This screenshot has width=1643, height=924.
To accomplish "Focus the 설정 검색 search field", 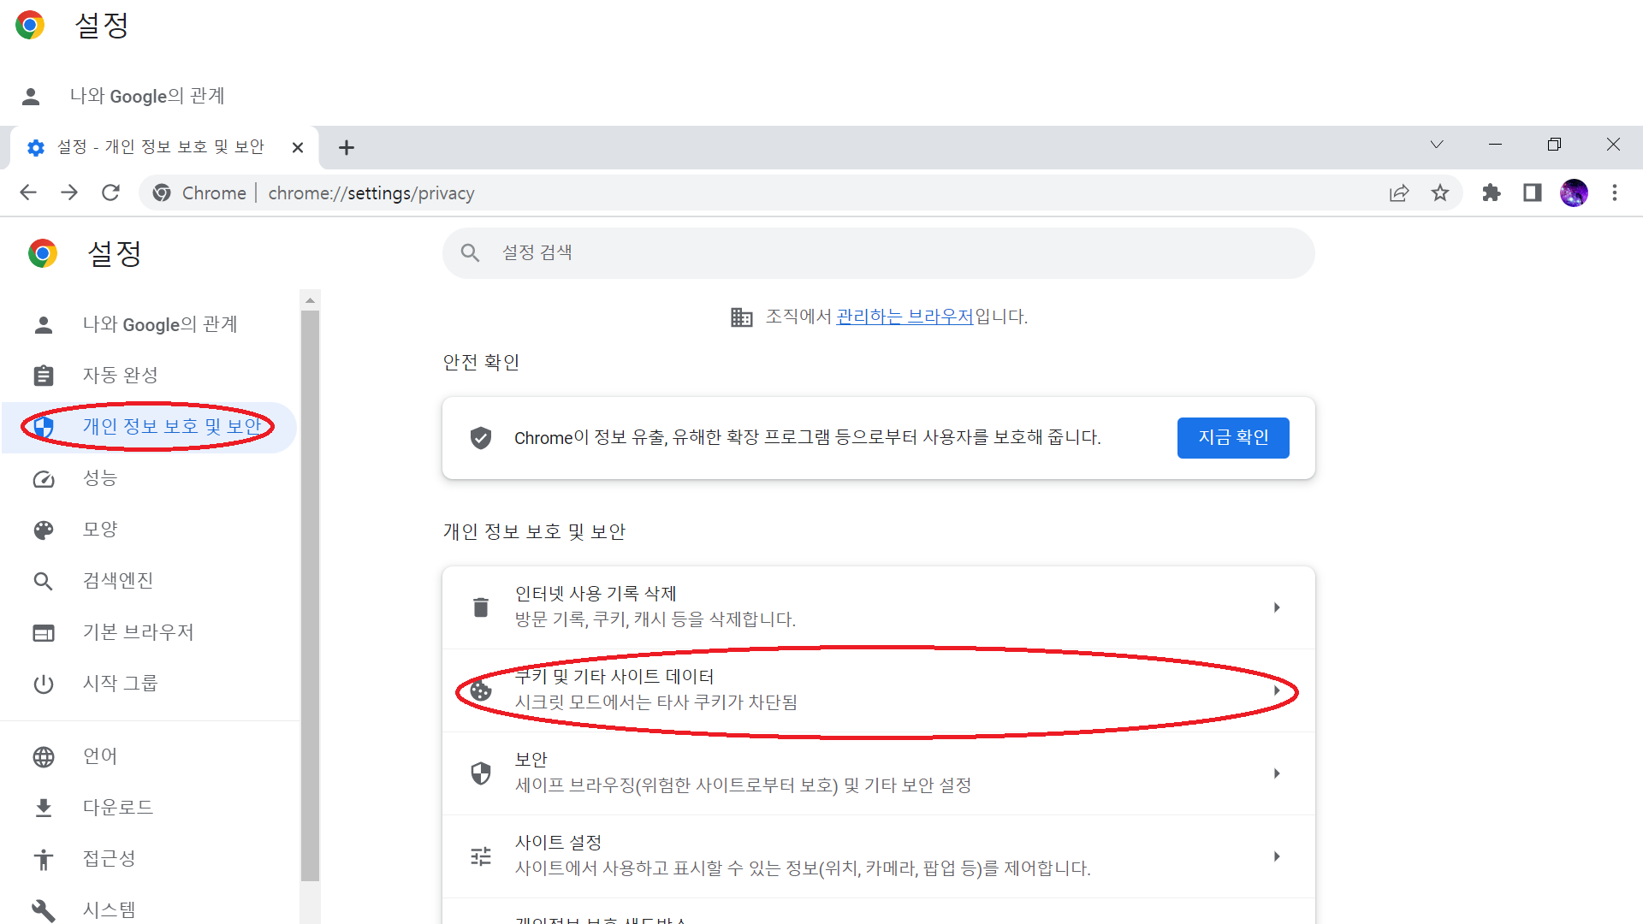I will pyautogui.click(x=878, y=252).
